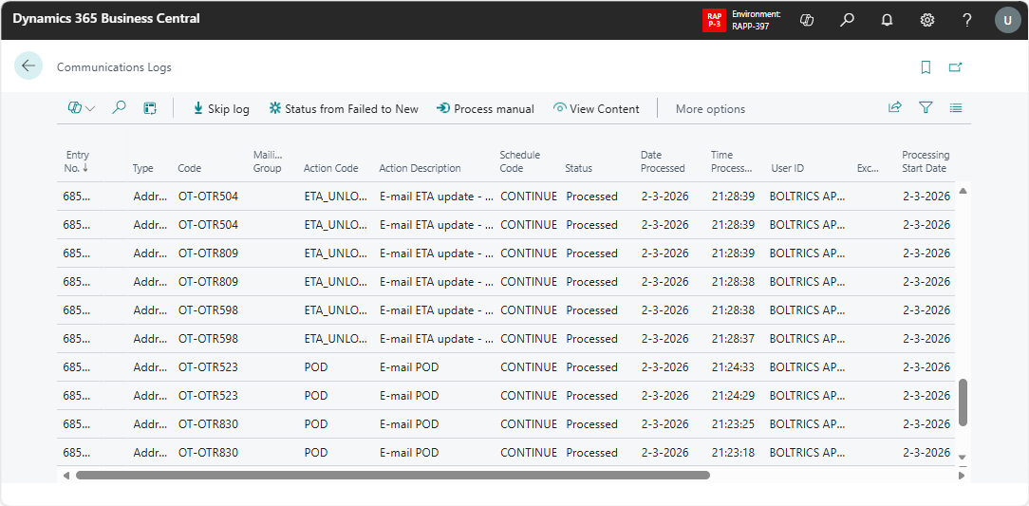Toggle list view layout options
Screen dimensions: 1029x506
tap(956, 108)
